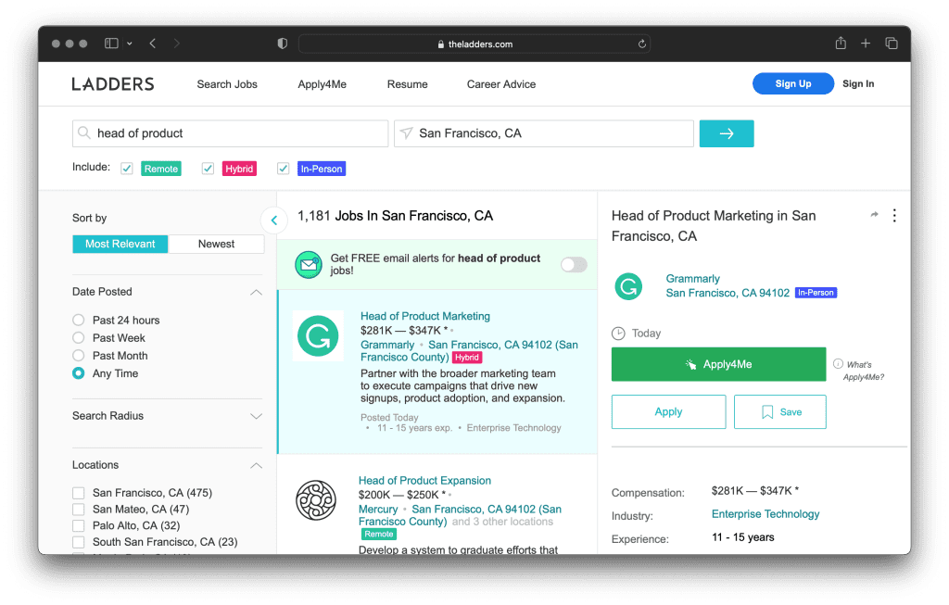Click the head of product search field
The width and height of the screenshot is (949, 605).
230,133
